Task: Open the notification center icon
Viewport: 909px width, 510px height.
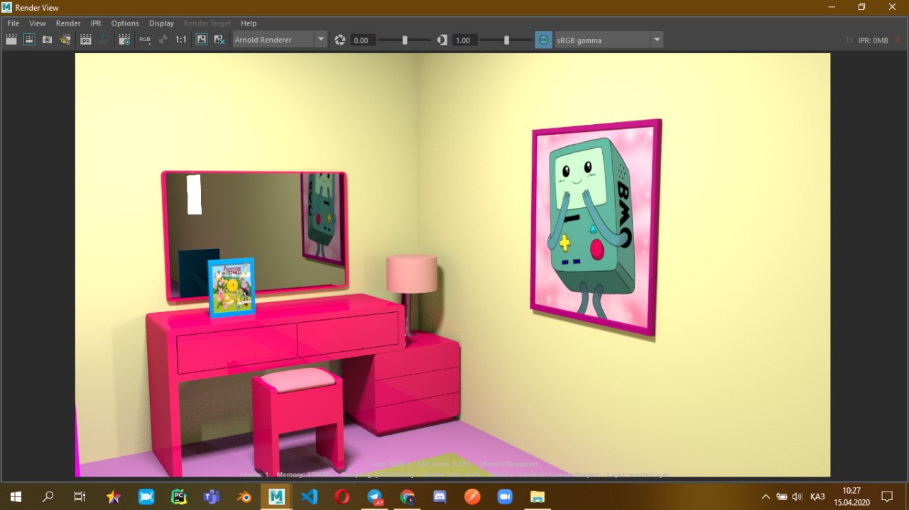Action: 887,497
